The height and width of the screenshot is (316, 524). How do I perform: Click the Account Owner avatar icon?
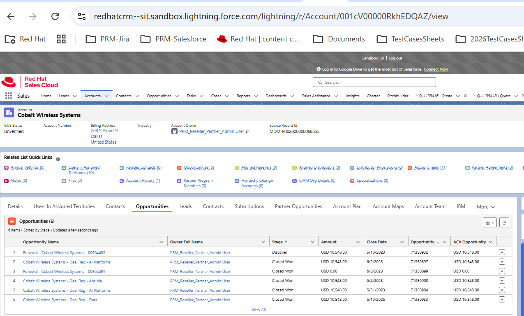pyautogui.click(x=175, y=131)
